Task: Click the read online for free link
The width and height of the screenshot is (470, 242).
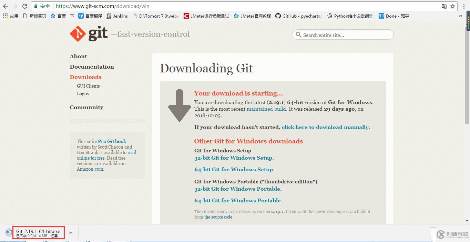Action: click(107, 155)
